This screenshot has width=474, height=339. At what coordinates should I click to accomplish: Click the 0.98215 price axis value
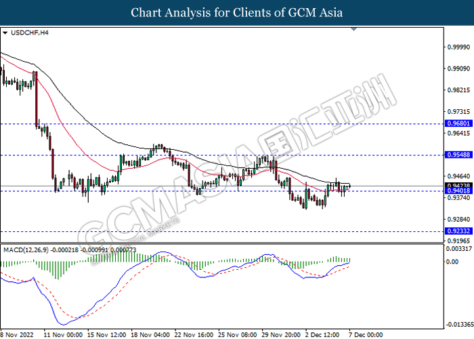click(x=458, y=90)
